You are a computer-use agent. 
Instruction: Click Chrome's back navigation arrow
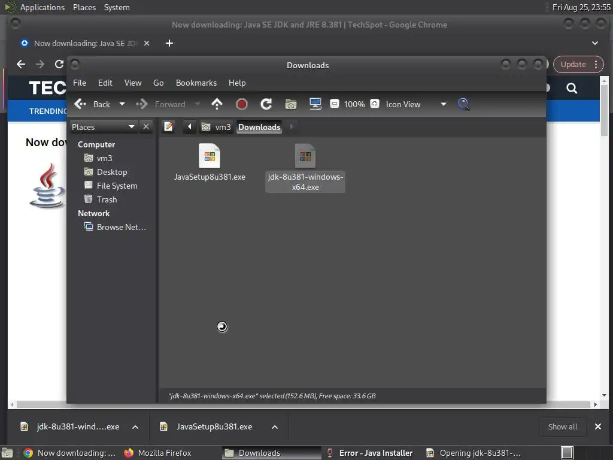(21, 64)
